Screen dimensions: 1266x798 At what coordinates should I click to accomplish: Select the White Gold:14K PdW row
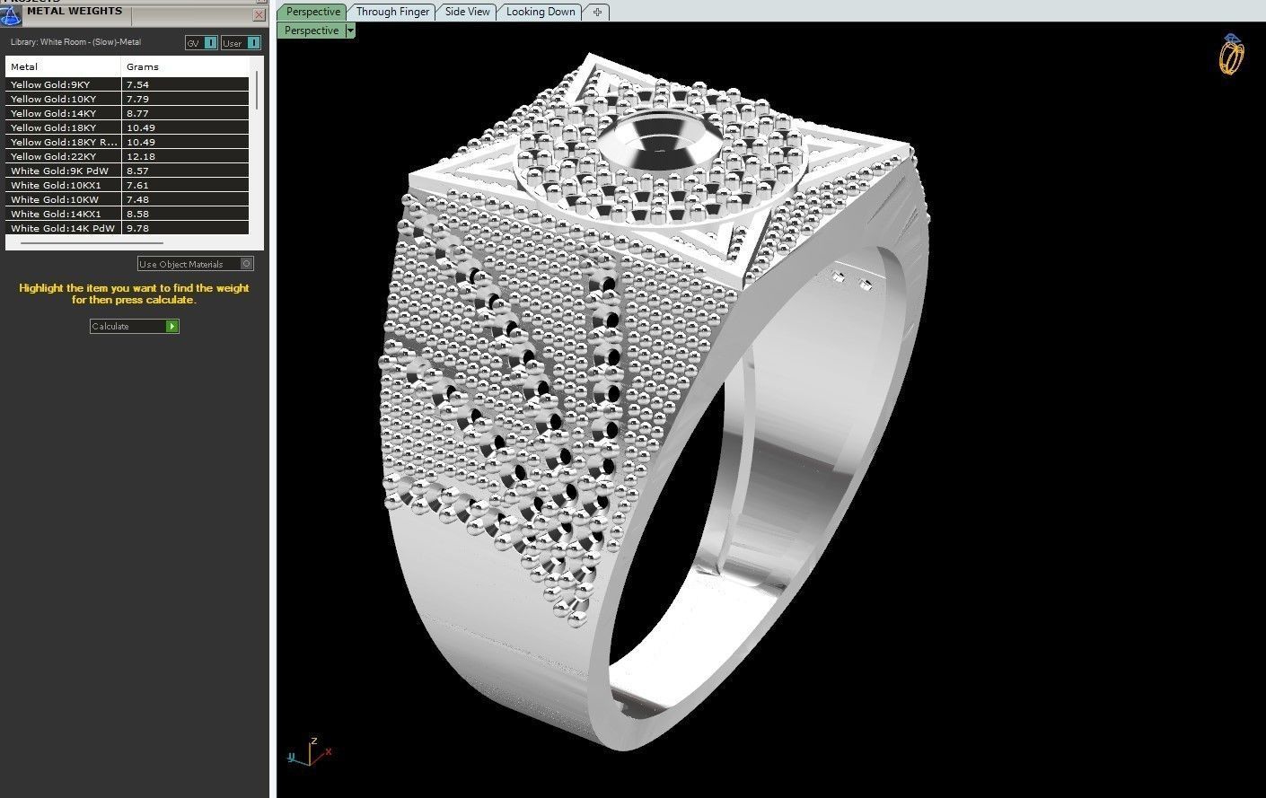click(127, 228)
